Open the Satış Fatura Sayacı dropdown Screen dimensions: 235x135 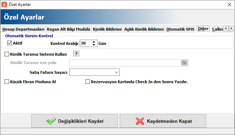pyautogui.click(x=94, y=72)
